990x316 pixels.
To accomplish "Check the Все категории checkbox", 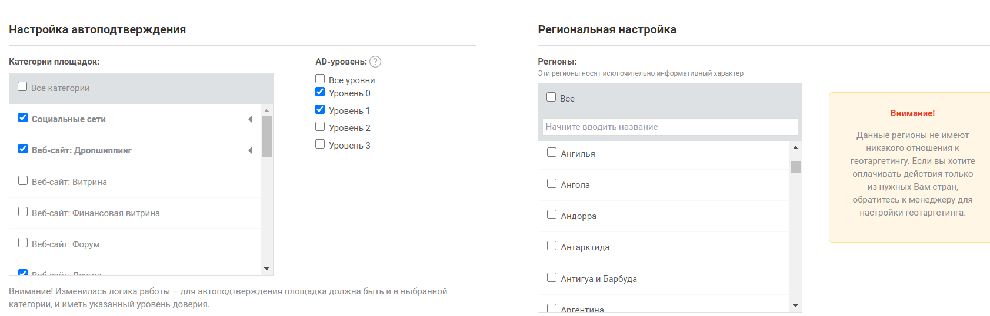I will point(22,87).
